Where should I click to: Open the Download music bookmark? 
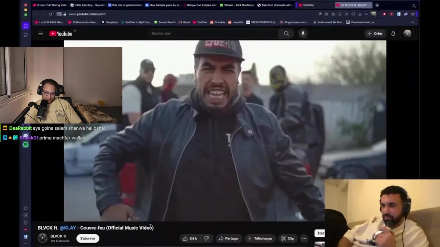361,22
